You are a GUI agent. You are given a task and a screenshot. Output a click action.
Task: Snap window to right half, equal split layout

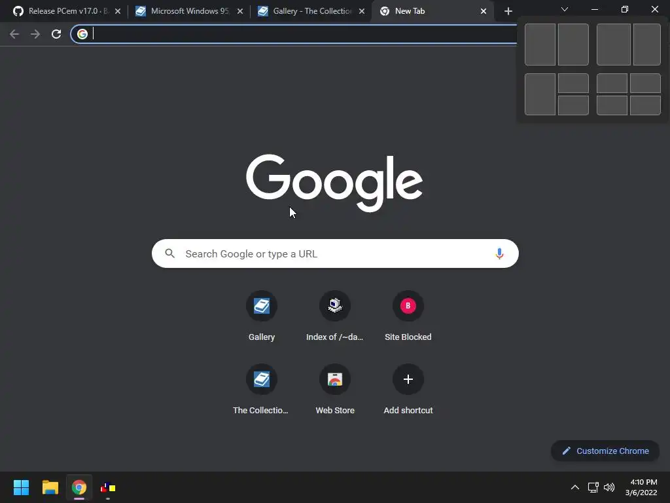point(573,45)
